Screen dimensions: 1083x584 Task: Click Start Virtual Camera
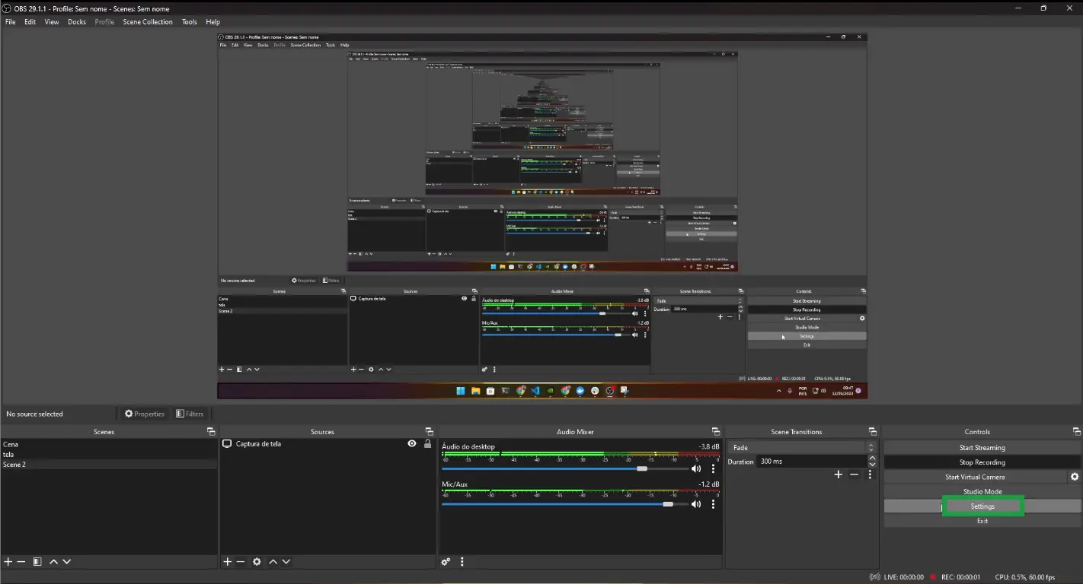pyautogui.click(x=975, y=477)
